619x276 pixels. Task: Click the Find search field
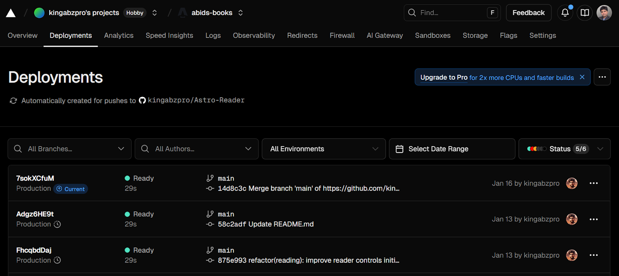click(445, 13)
